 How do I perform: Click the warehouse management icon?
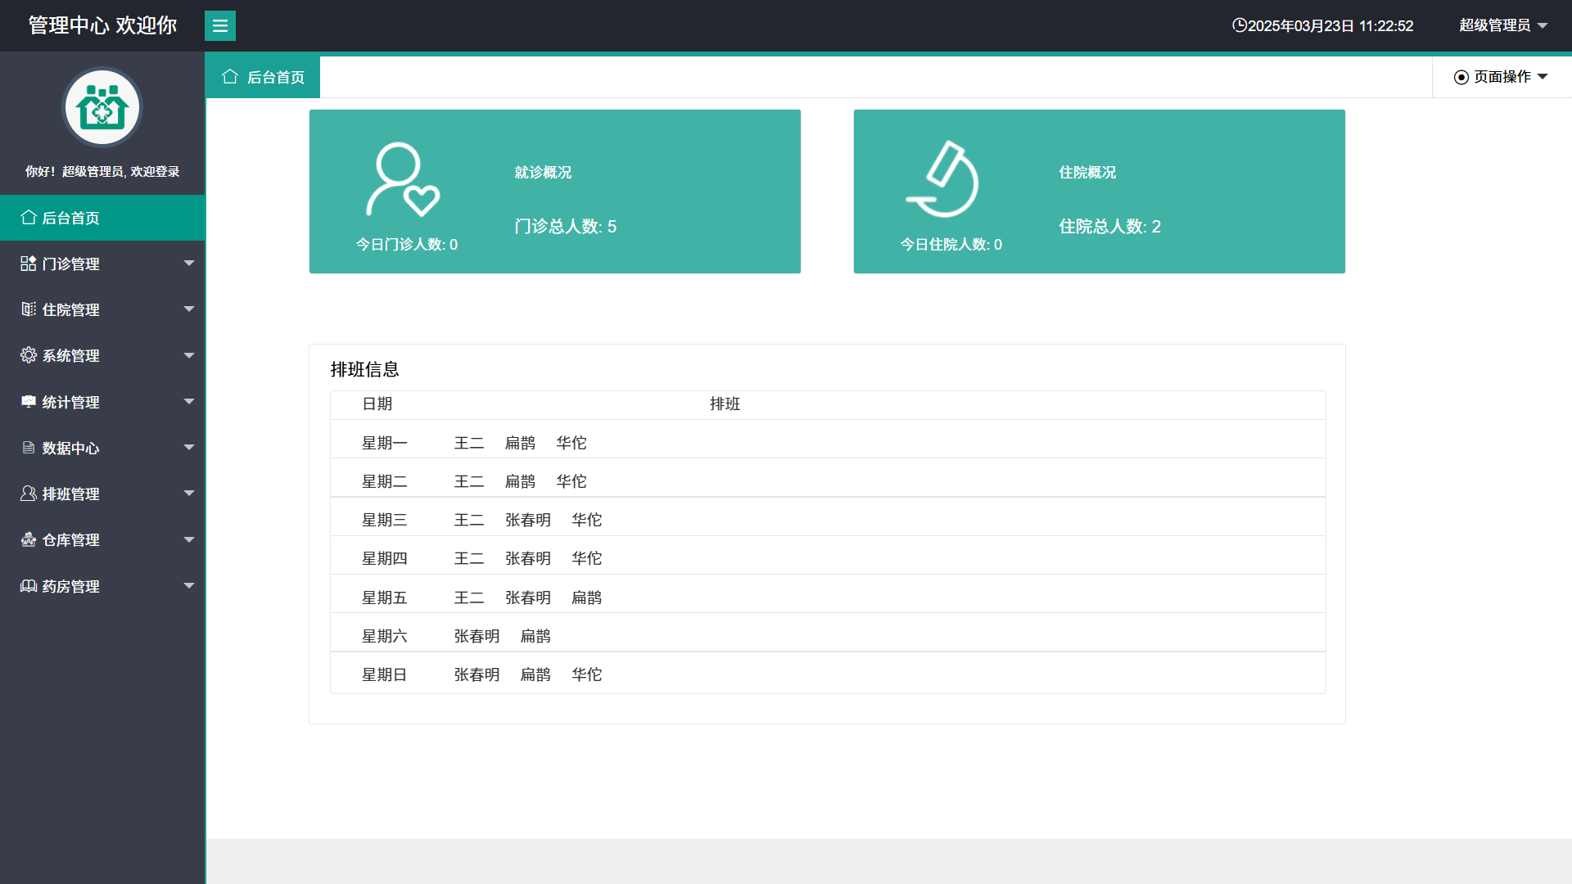[28, 539]
